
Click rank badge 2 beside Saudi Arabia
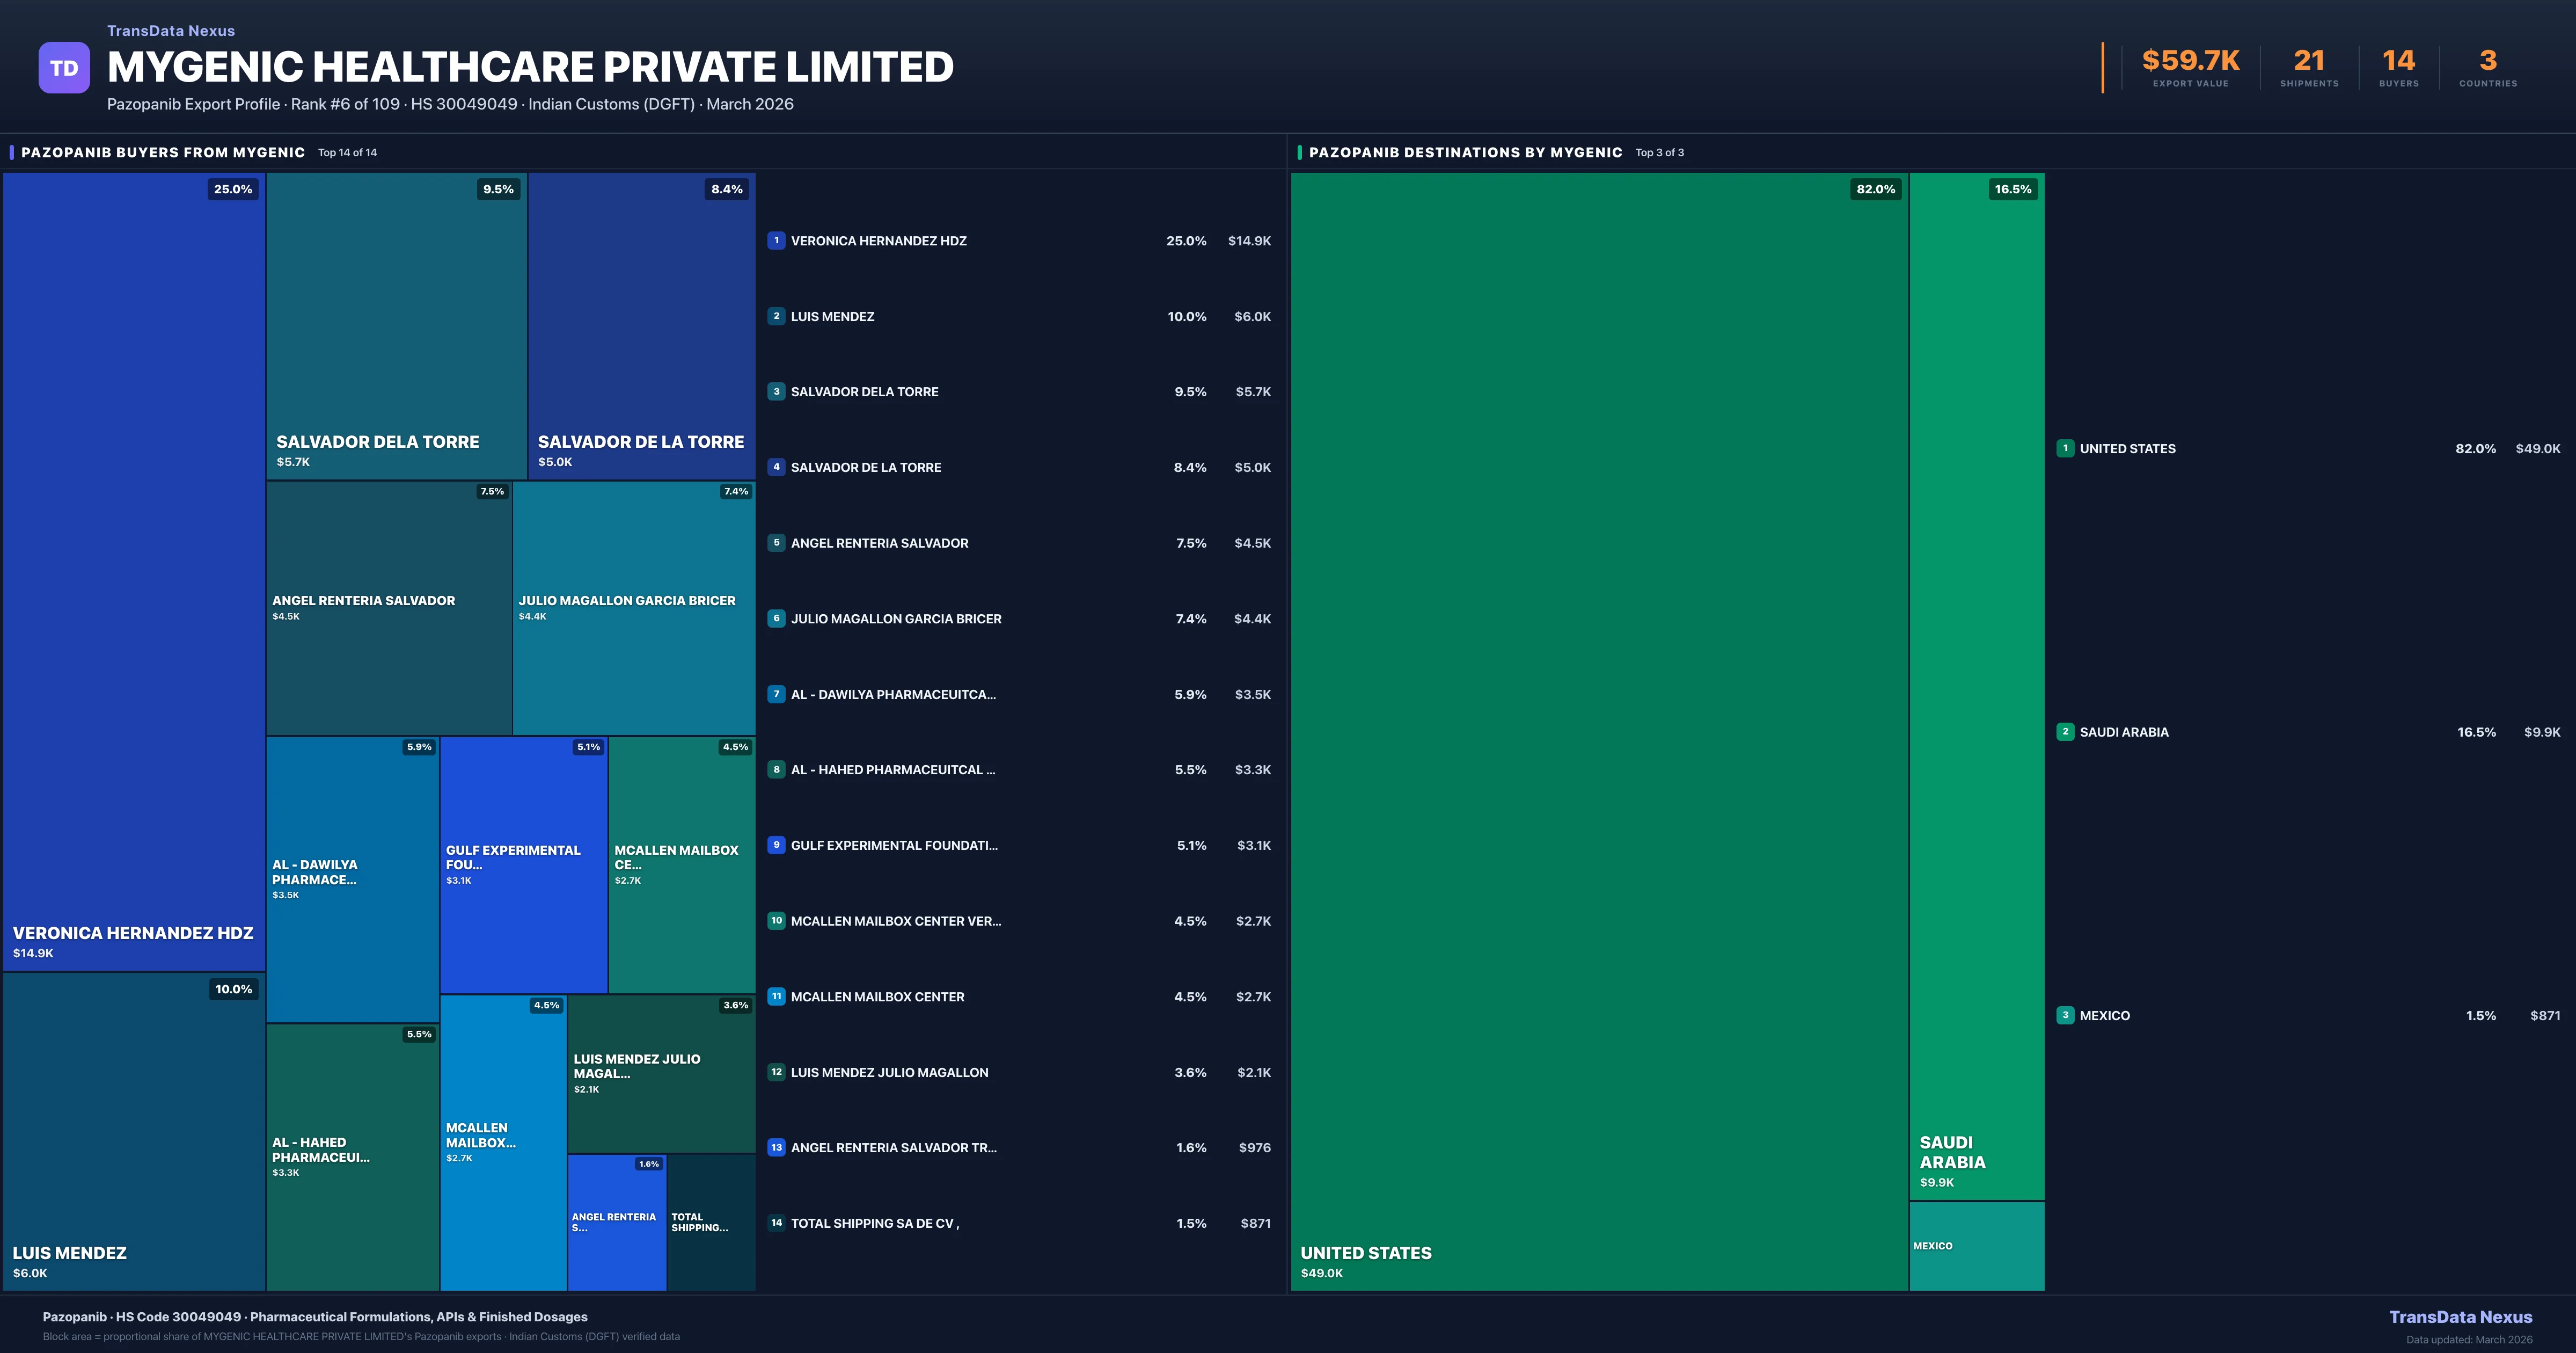pos(2065,732)
